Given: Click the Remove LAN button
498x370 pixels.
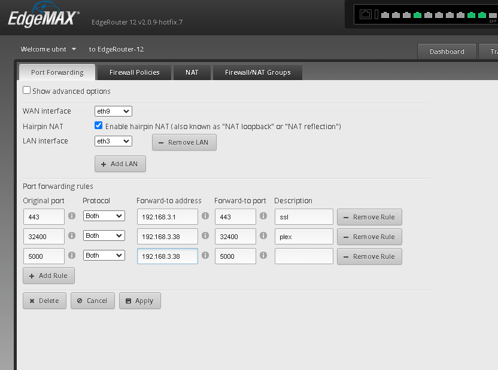Looking at the screenshot, I should tap(184, 142).
